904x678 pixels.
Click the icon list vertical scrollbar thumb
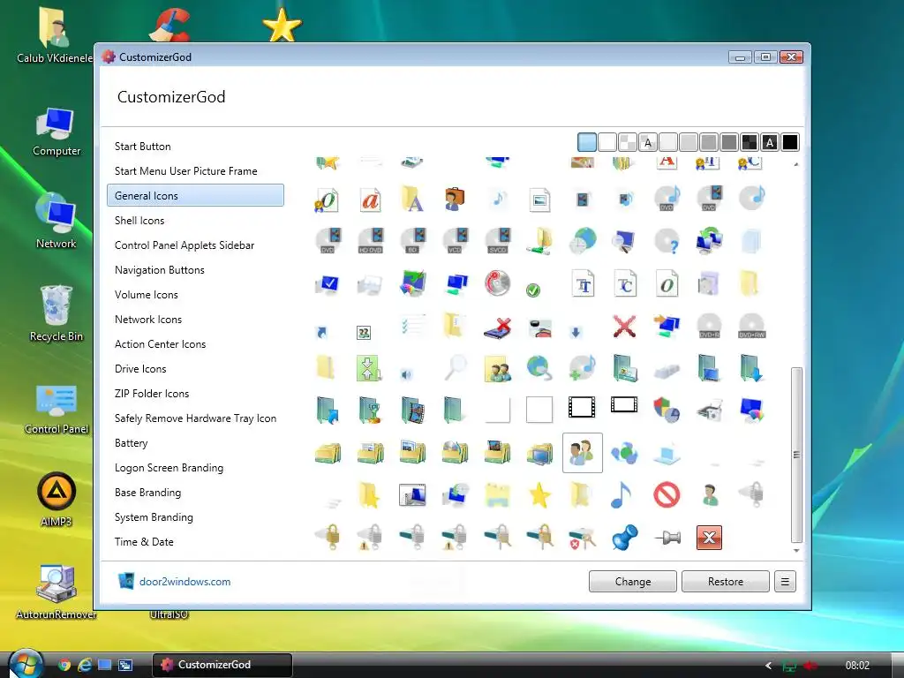click(x=796, y=455)
